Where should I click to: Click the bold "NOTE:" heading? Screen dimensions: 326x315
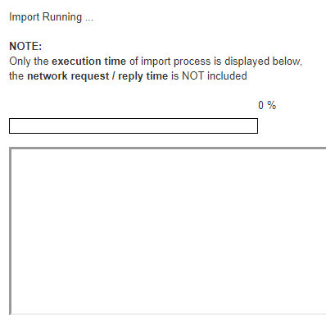tap(25, 46)
